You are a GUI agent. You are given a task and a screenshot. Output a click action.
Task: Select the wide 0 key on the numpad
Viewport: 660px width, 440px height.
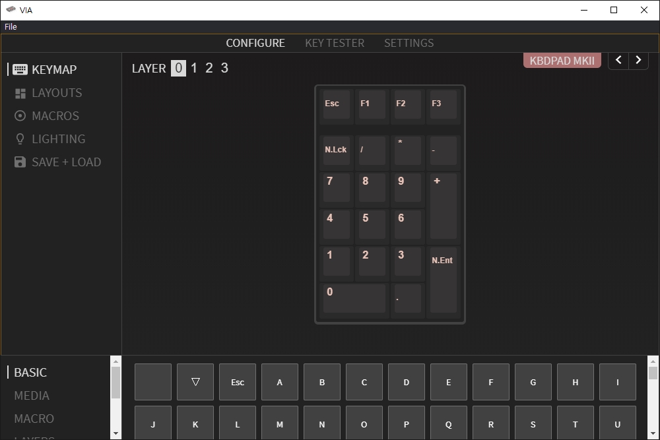(x=354, y=300)
